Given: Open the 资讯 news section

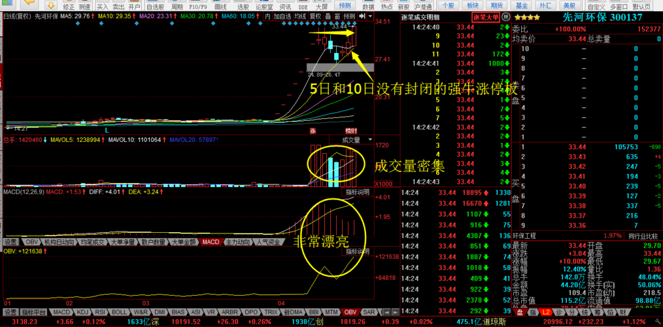Looking at the screenshot, I should pos(285,5).
